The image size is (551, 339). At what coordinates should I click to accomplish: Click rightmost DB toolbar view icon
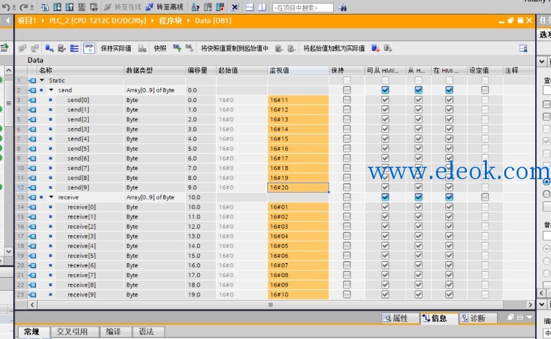523,48
